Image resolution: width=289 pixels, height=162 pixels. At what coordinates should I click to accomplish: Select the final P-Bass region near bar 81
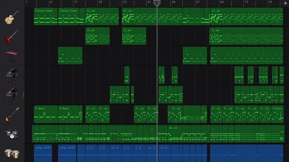coord(277,114)
